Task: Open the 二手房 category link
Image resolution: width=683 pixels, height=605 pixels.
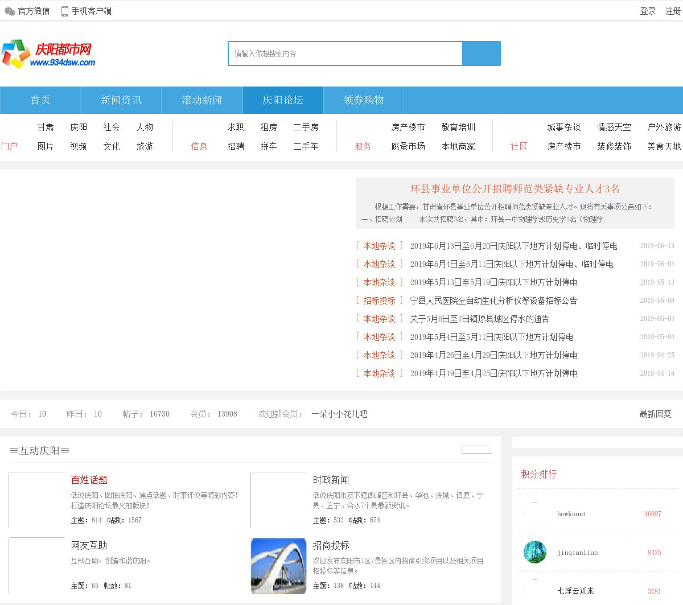Action: (x=306, y=127)
